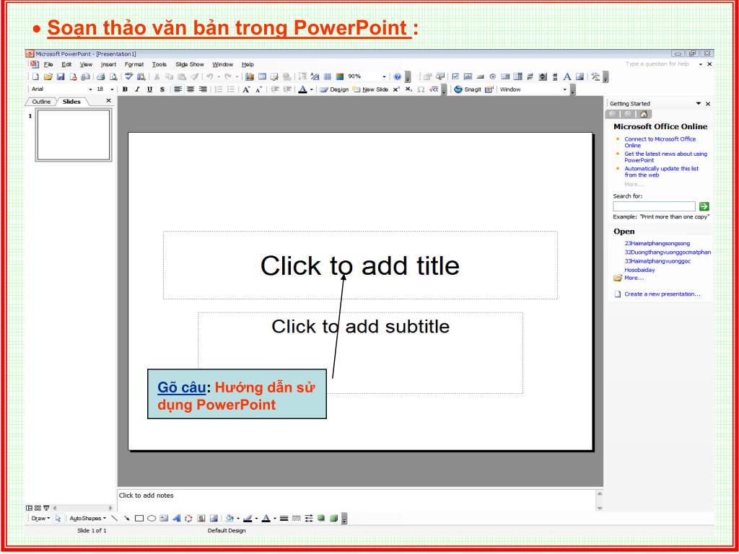Image resolution: width=739 pixels, height=554 pixels.
Task: Expand Getting Started task pane dropdown arrow
Action: (x=699, y=104)
